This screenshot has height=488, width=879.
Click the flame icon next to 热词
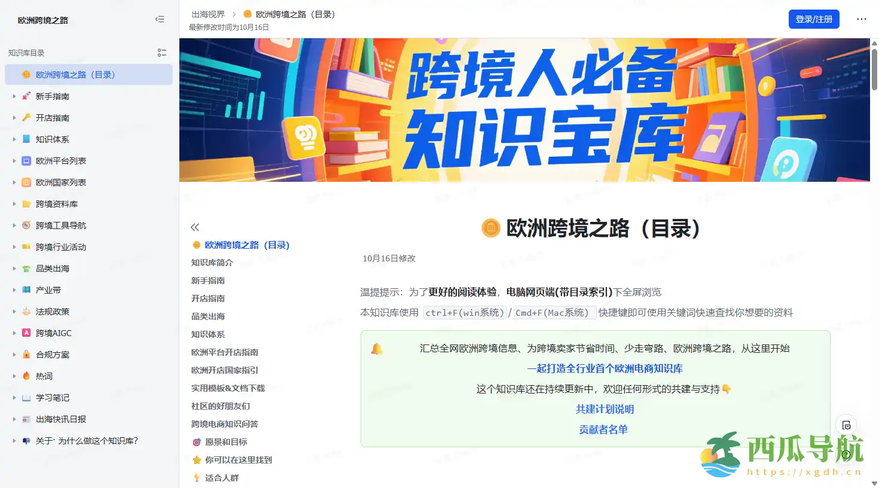(x=26, y=376)
